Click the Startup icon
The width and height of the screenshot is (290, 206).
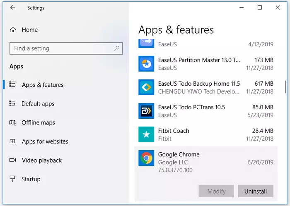click(x=12, y=179)
